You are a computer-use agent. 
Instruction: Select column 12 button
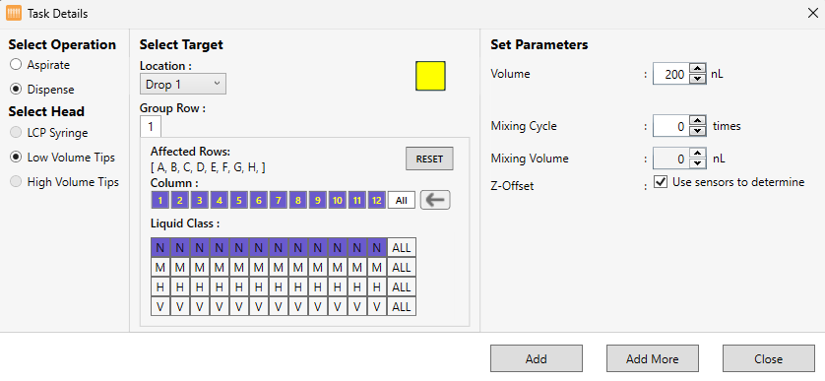coord(377,200)
